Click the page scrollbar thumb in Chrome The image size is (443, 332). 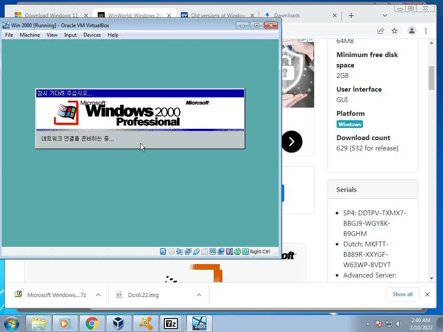click(x=431, y=78)
